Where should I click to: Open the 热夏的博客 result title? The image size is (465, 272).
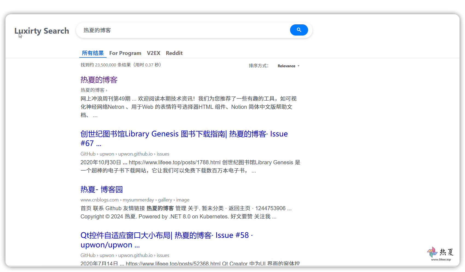point(99,80)
